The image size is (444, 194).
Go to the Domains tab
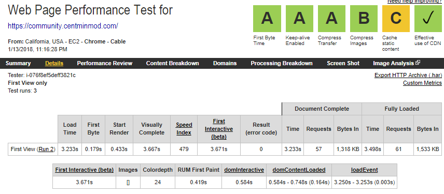pyautogui.click(x=225, y=63)
